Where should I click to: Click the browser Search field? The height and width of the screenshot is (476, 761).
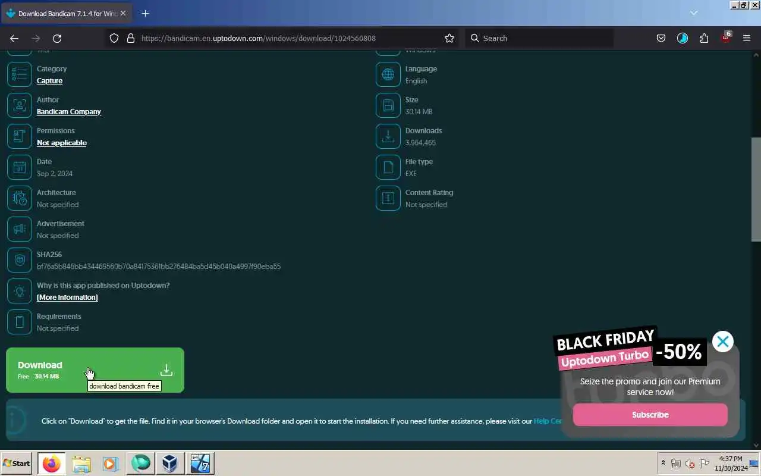539,38
